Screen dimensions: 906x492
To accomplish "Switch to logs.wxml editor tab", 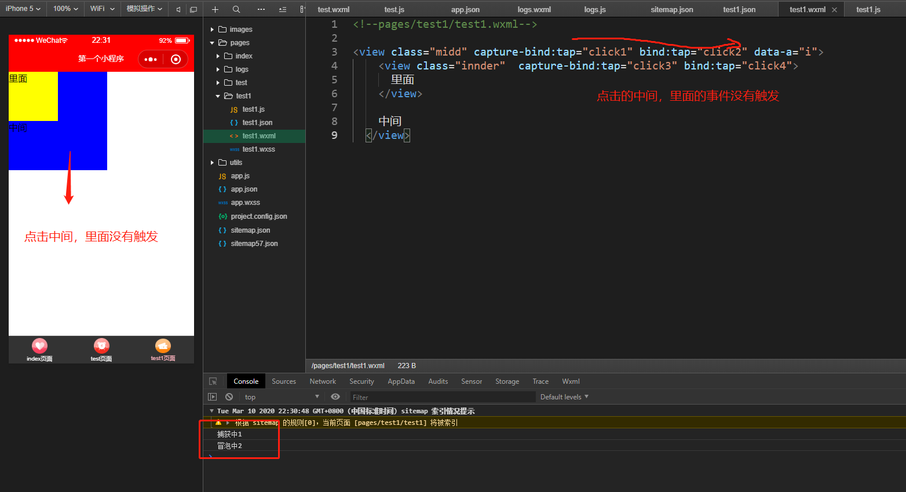I will [x=534, y=9].
